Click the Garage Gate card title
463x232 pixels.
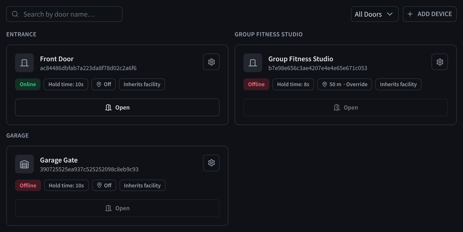pyautogui.click(x=59, y=160)
